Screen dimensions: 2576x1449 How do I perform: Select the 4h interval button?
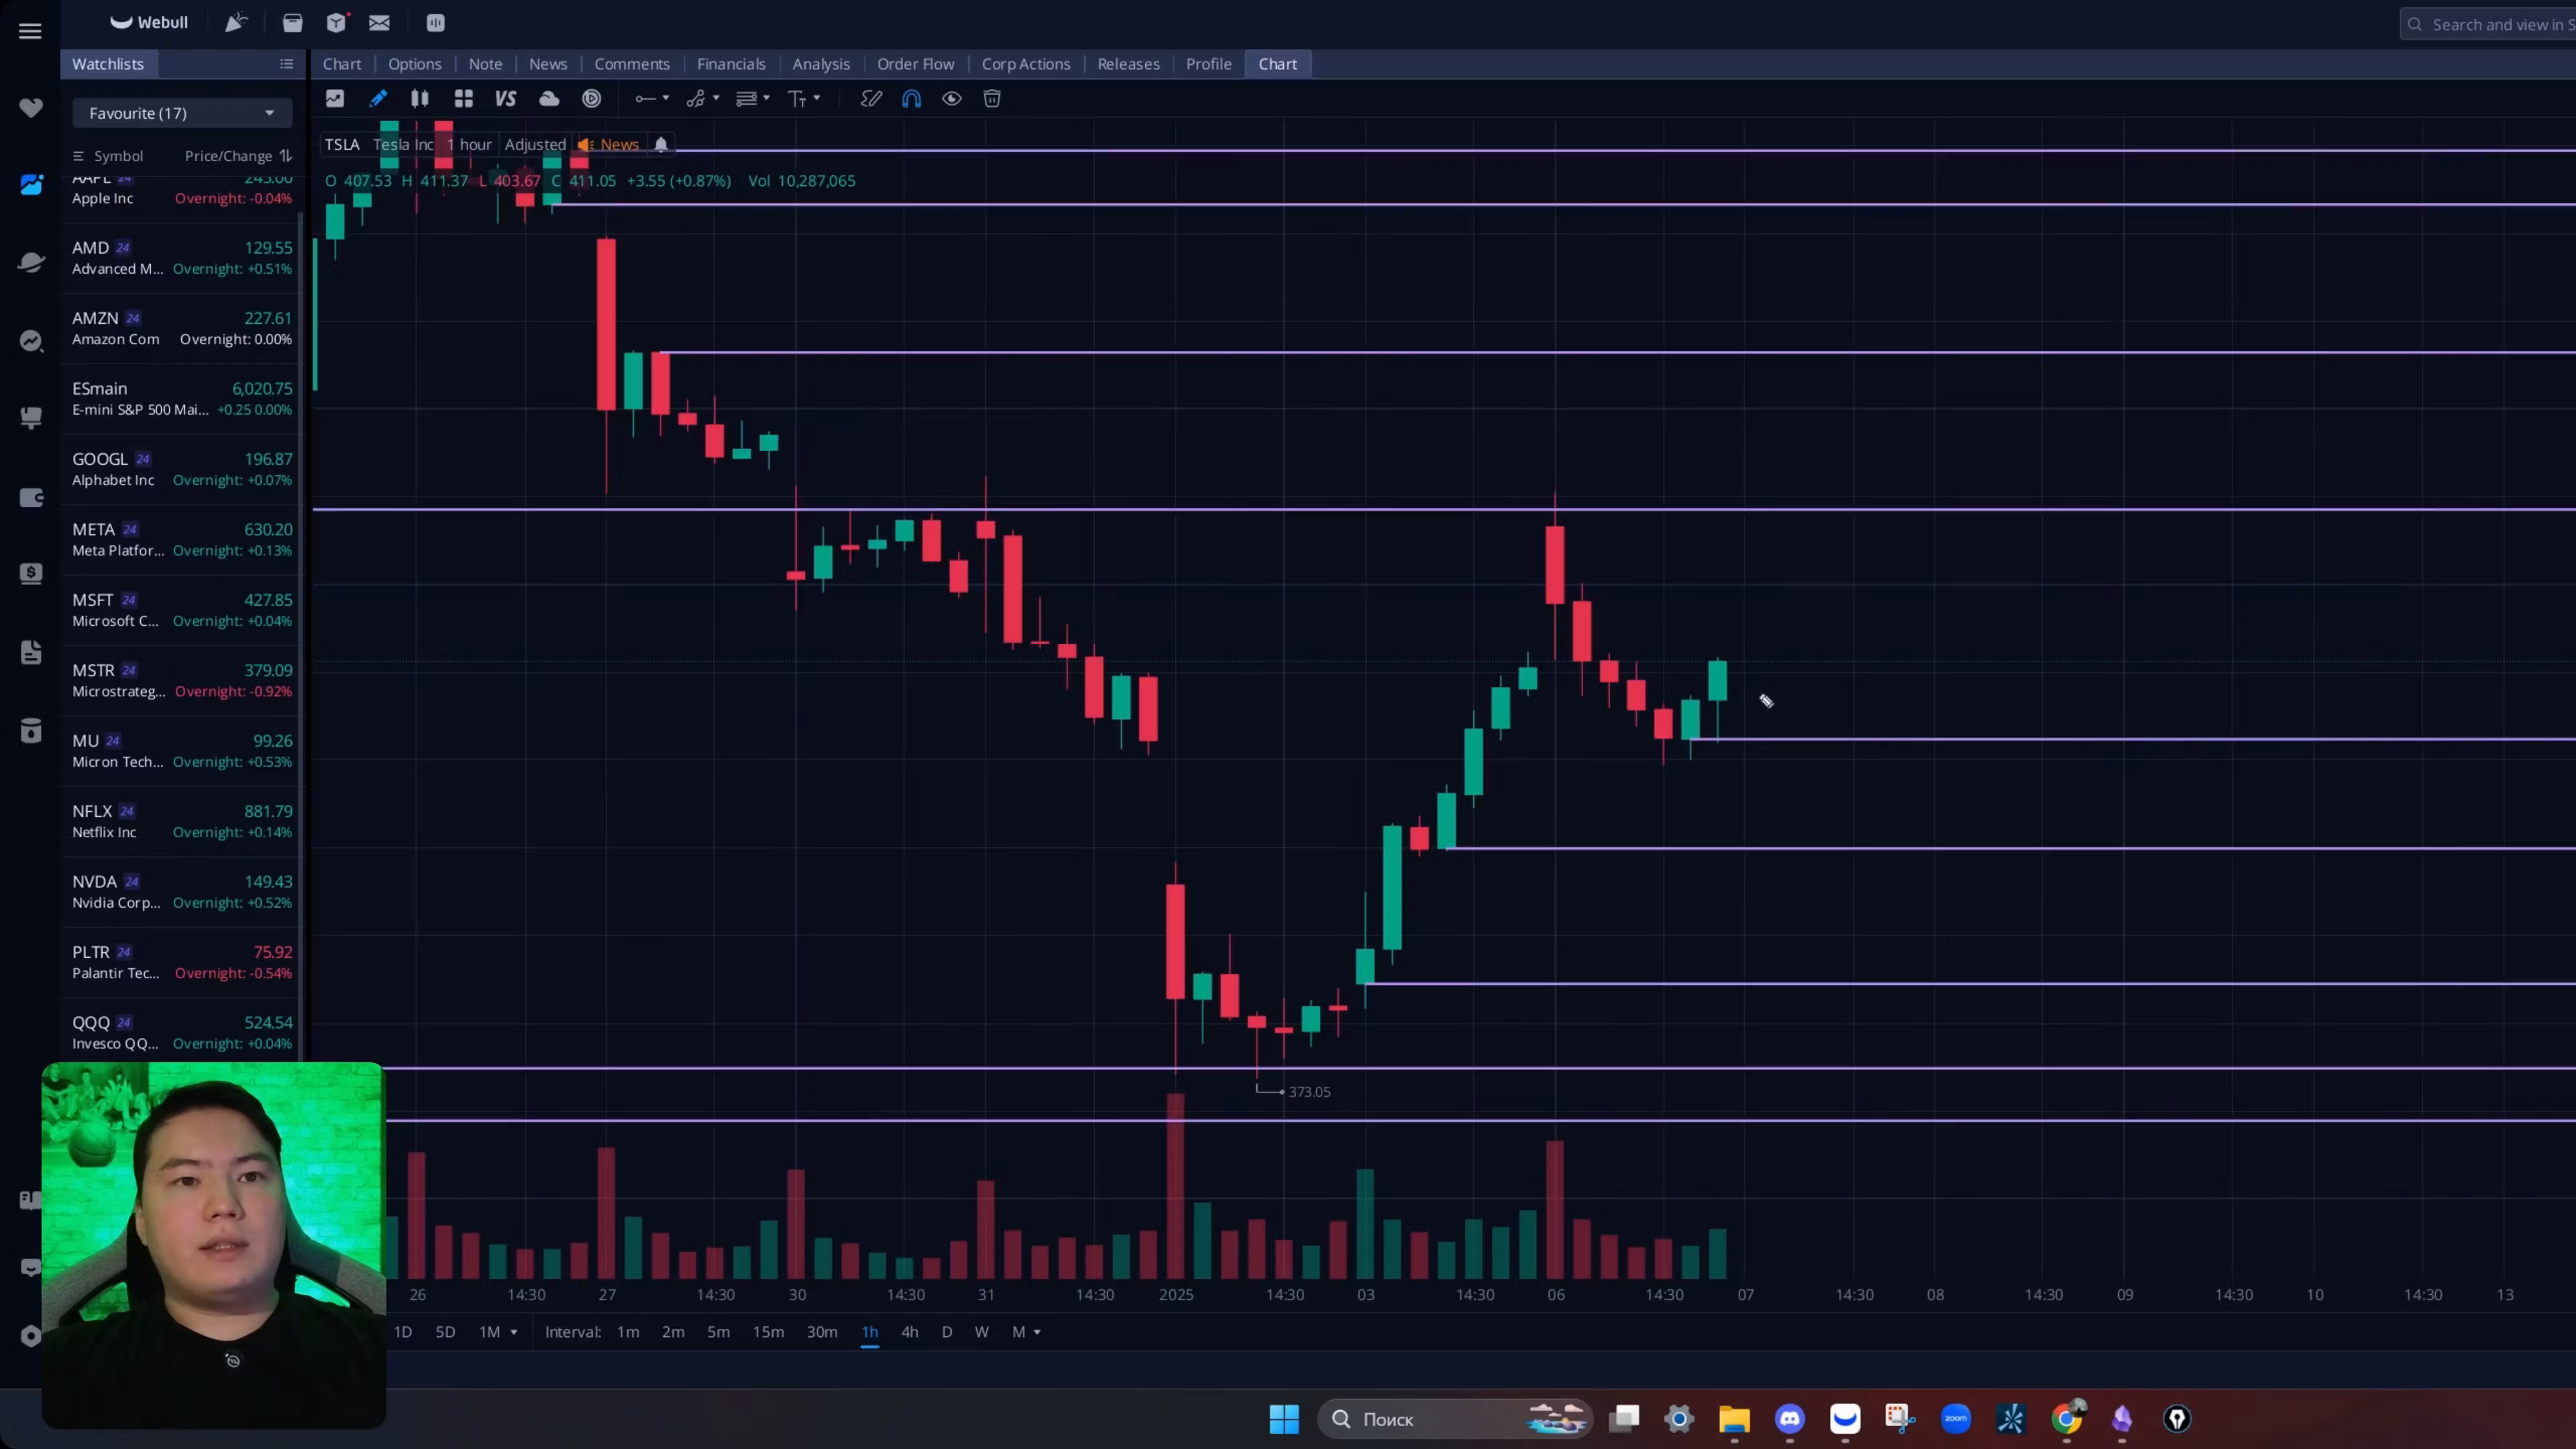(x=909, y=1332)
